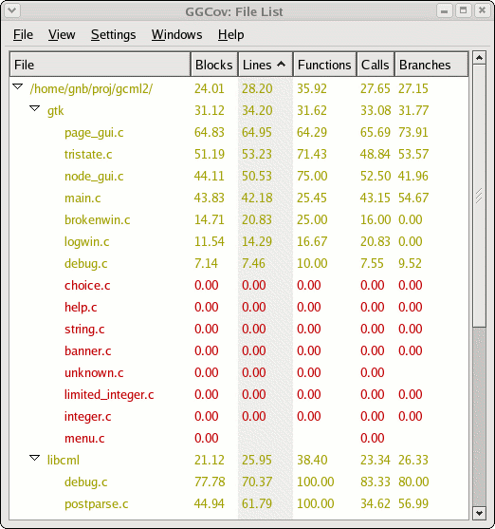The width and height of the screenshot is (495, 529).
Task: Open the Windows menu
Action: [x=176, y=35]
